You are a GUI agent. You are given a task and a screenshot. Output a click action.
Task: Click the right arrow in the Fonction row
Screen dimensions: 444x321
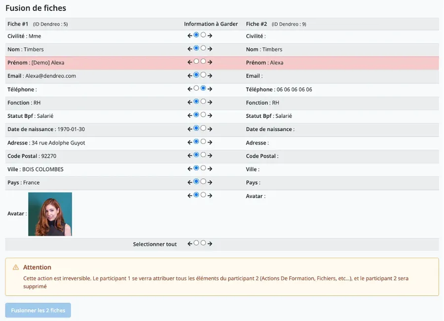point(210,102)
